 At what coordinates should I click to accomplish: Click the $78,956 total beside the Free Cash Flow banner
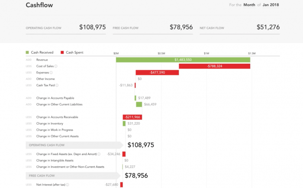(136, 175)
